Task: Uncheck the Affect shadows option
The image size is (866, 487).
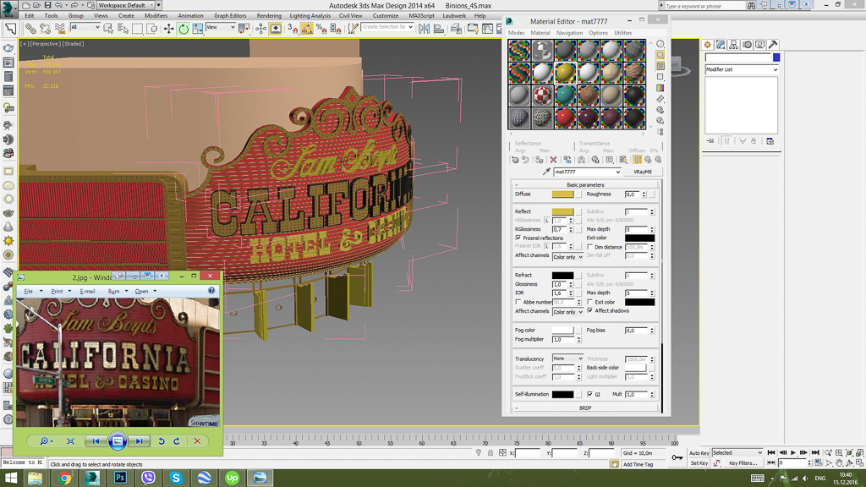Action: pos(590,310)
